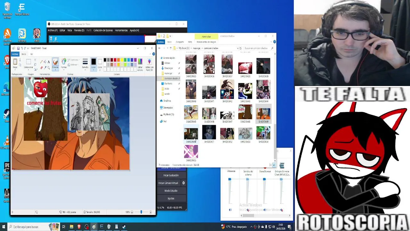Viewport: 410px width, 231px height.
Task: Click the Save icon in Paint title bar
Action: 18,48
